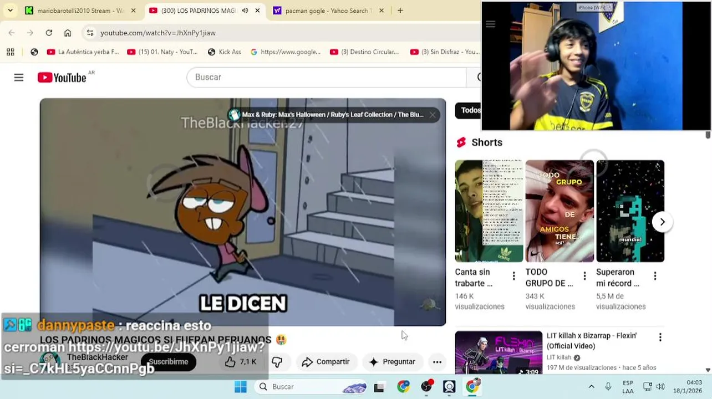
Task: Click the Compartir share button
Action: point(326,362)
